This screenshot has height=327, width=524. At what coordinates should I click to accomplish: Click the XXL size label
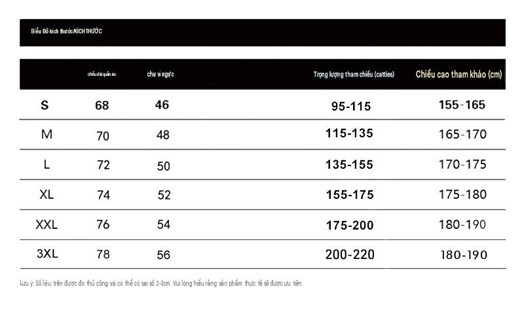click(x=47, y=224)
